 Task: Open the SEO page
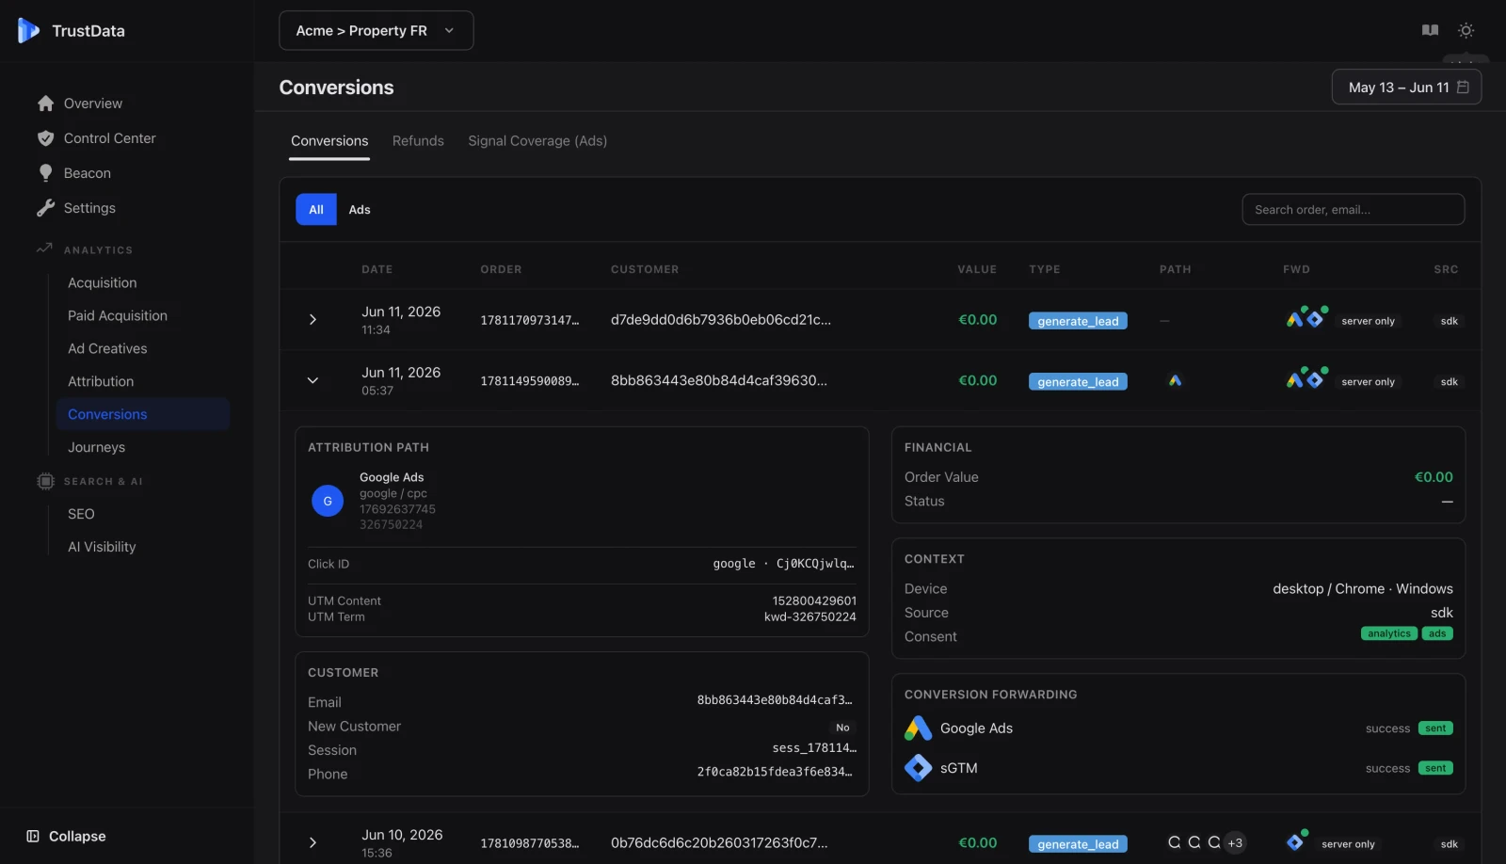[81, 515]
